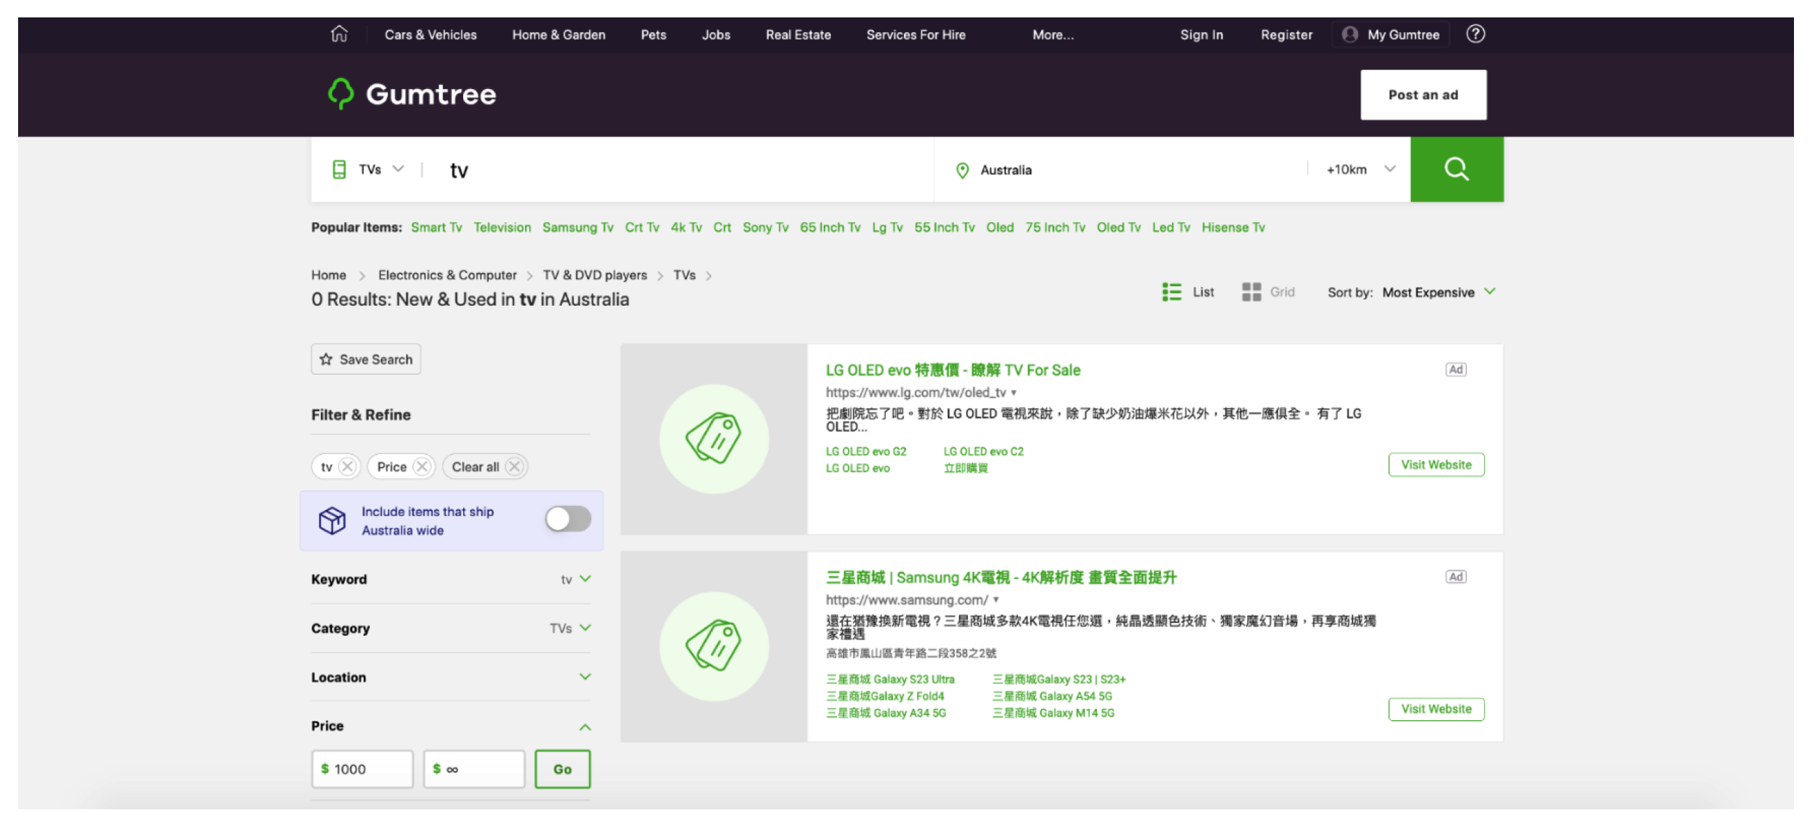Remove the Price filter chip
Viewport: 1810px width, 826px height.
tap(422, 466)
